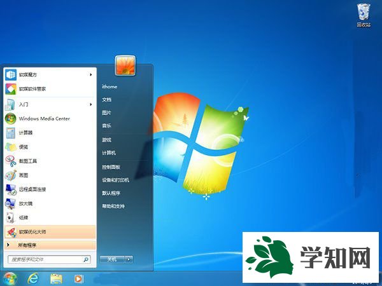Launch Windows Media Player from taskbar
This screenshot has width=382, height=286.
79,279
